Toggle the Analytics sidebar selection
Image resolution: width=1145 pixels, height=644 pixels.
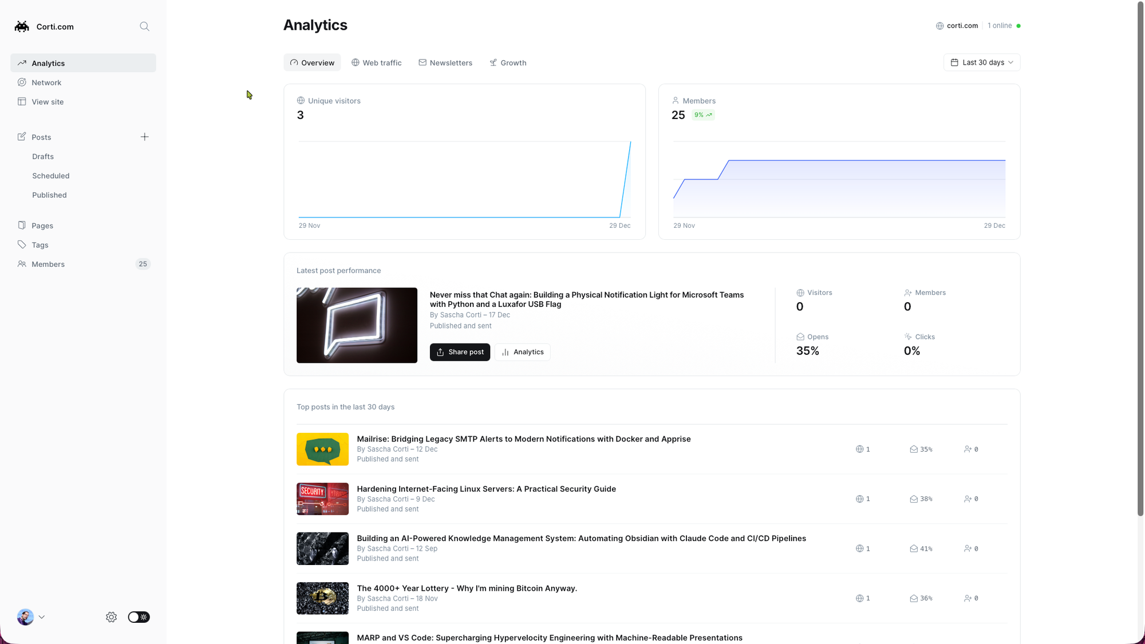tap(48, 63)
